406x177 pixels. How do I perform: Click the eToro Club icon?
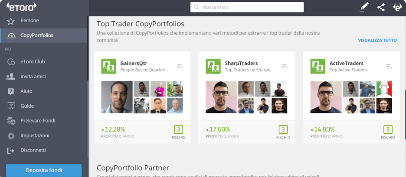[11, 62]
